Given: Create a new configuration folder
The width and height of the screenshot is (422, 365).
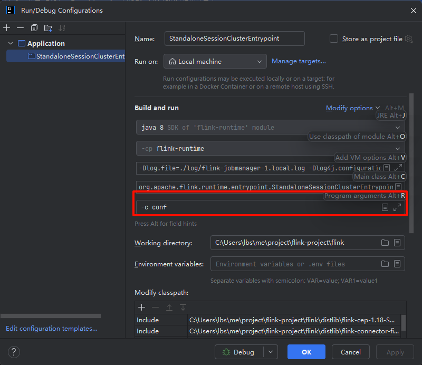Looking at the screenshot, I should point(48,27).
